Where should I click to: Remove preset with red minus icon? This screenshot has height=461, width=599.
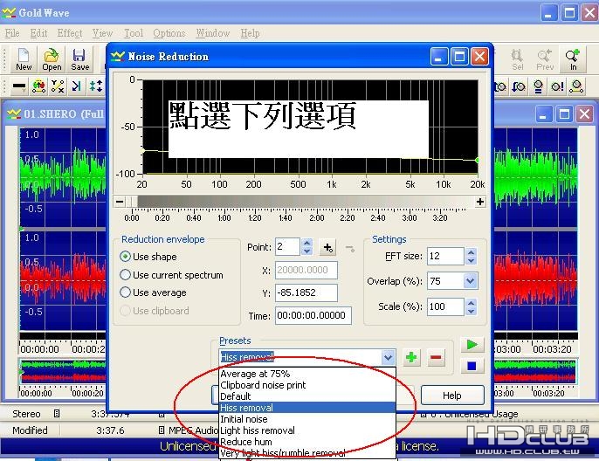pos(437,357)
